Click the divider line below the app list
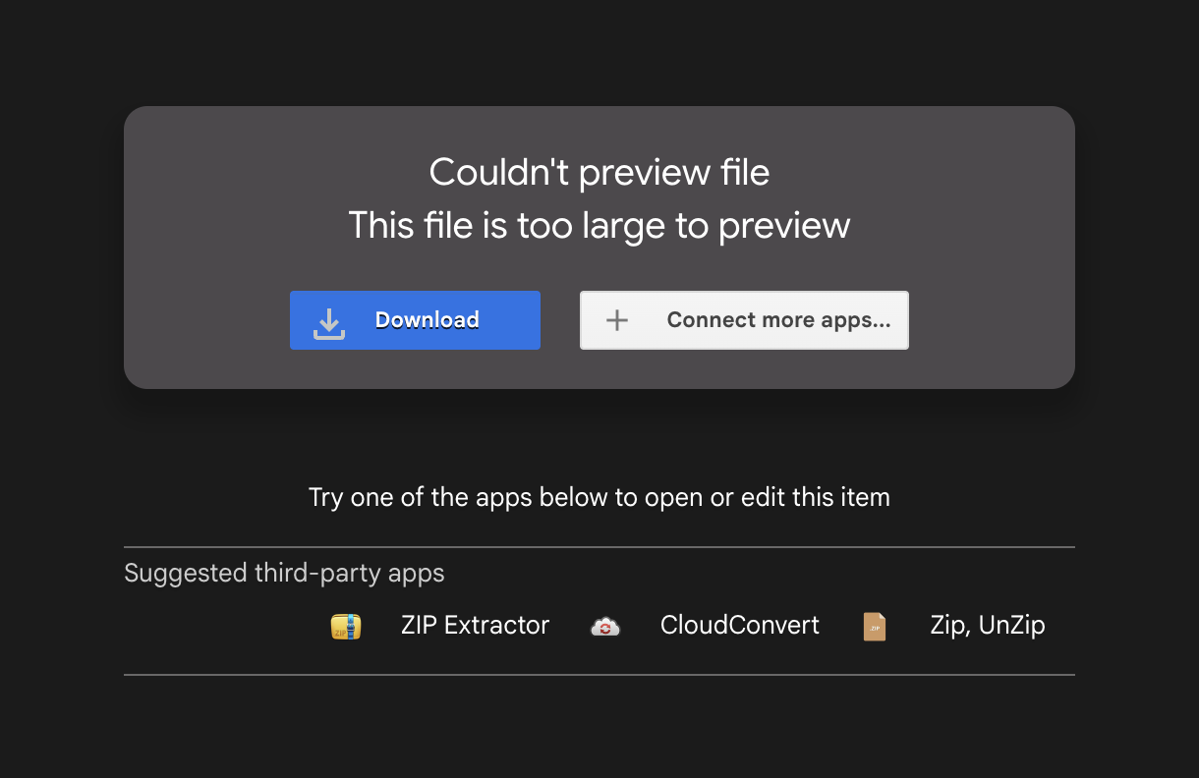Image resolution: width=1199 pixels, height=778 pixels. [x=599, y=675]
